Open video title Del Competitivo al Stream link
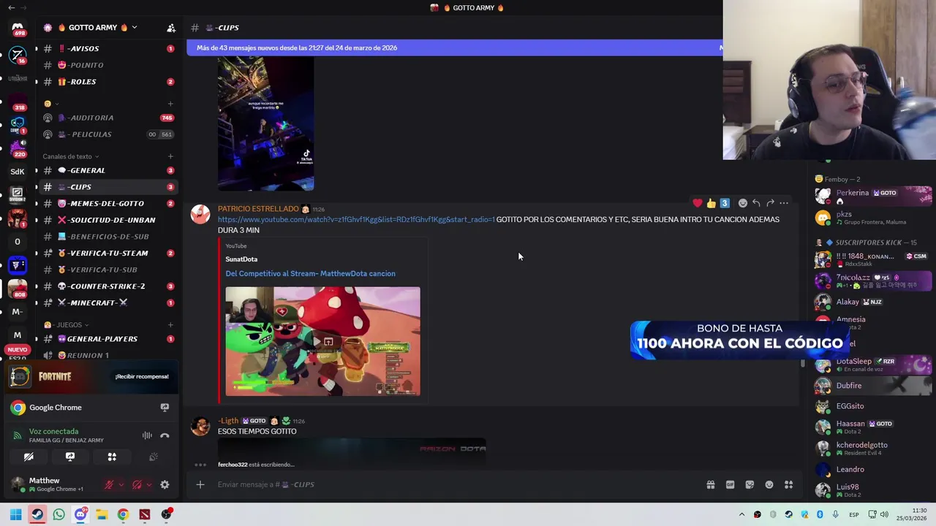The width and height of the screenshot is (936, 526). pos(310,273)
